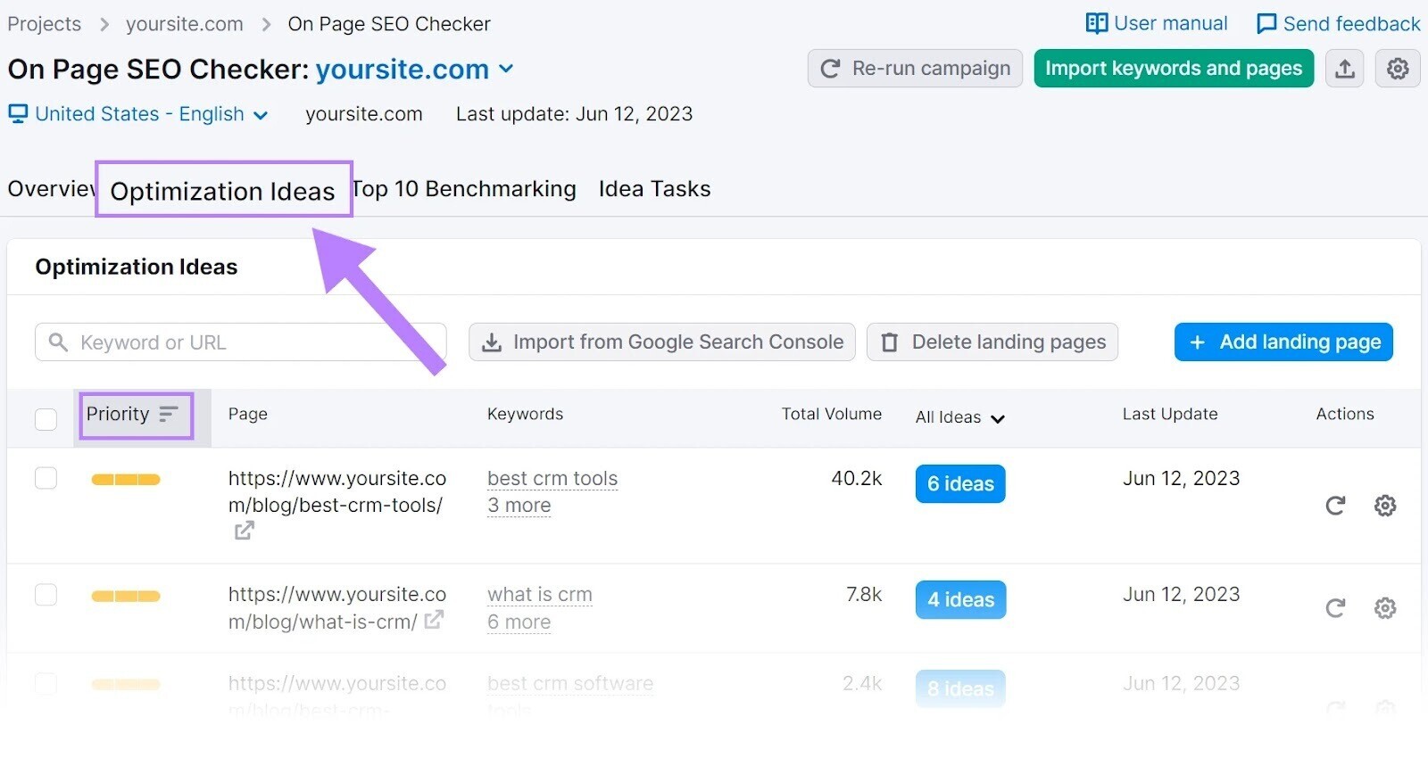
Task: Open the Idea Tasks tab
Action: pos(654,189)
